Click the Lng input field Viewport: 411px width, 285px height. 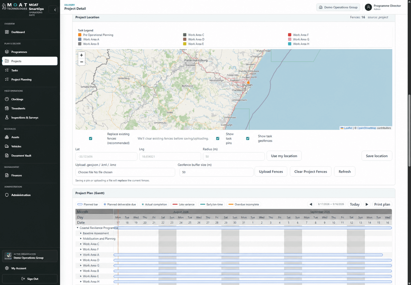point(170,157)
